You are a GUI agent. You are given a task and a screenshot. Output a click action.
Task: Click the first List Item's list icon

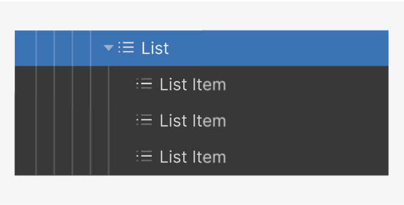144,84
